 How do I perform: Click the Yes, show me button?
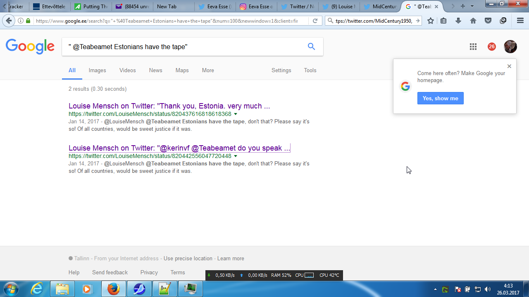pyautogui.click(x=441, y=98)
